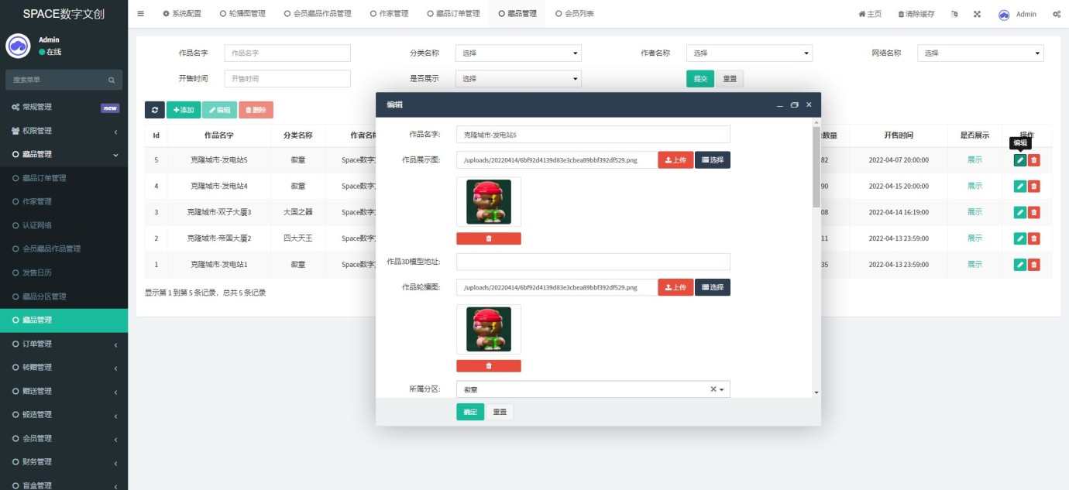Click 上传 button for 作品轮播图
The image size is (1069, 490).
point(675,287)
